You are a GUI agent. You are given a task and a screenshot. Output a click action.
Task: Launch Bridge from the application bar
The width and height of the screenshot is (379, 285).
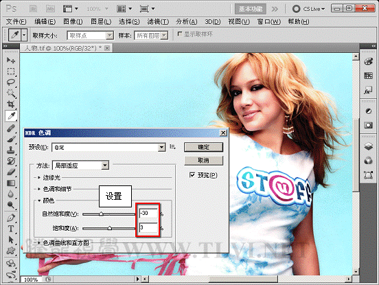(33, 9)
